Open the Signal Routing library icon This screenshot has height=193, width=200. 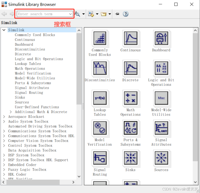[100, 158]
